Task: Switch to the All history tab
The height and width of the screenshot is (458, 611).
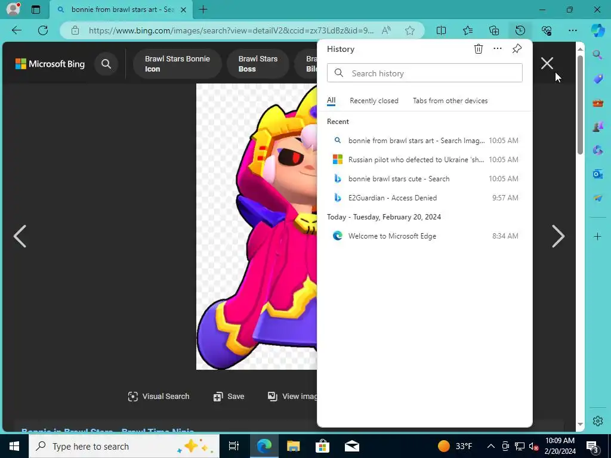Action: click(x=331, y=100)
